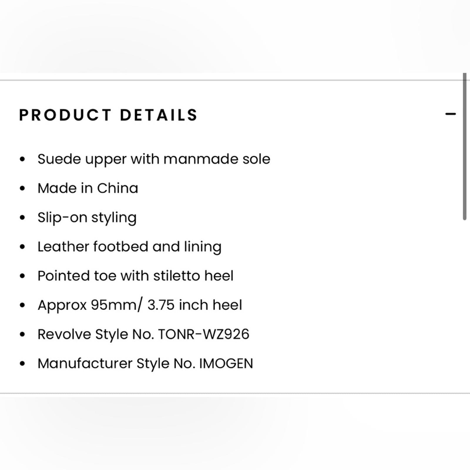
Task: Collapse Product Details with the minus icon
Action: click(x=450, y=114)
